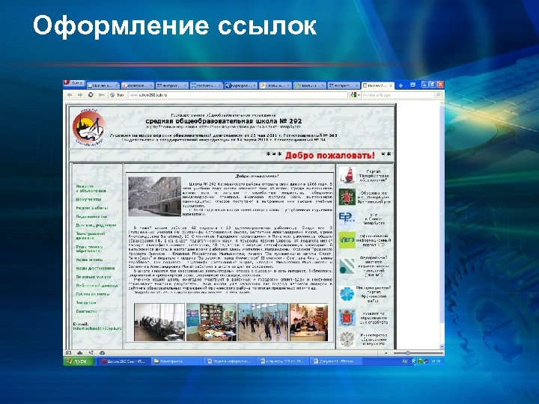539x404 pixels.
Task: Open the Контакты sidebar link
Action: pyautogui.click(x=86, y=311)
